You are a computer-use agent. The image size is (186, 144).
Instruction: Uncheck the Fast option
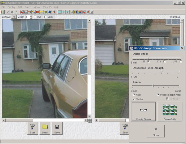coord(134,95)
